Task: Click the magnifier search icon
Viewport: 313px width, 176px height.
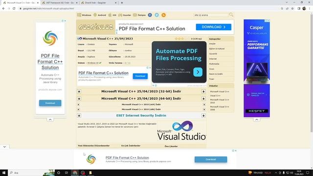Action: point(231,15)
